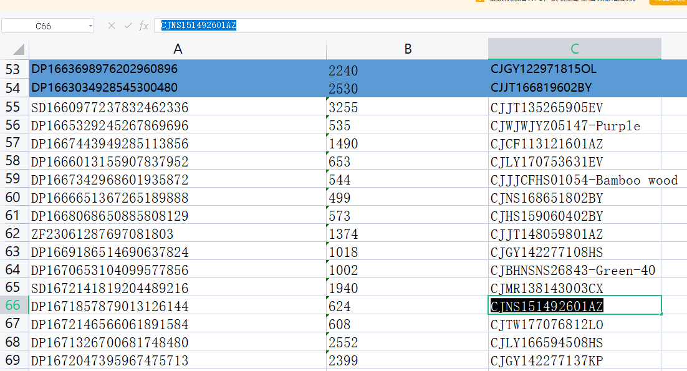Screen dimensions: 687x371
Task: Click the name box showing C66
Action: tap(43, 26)
